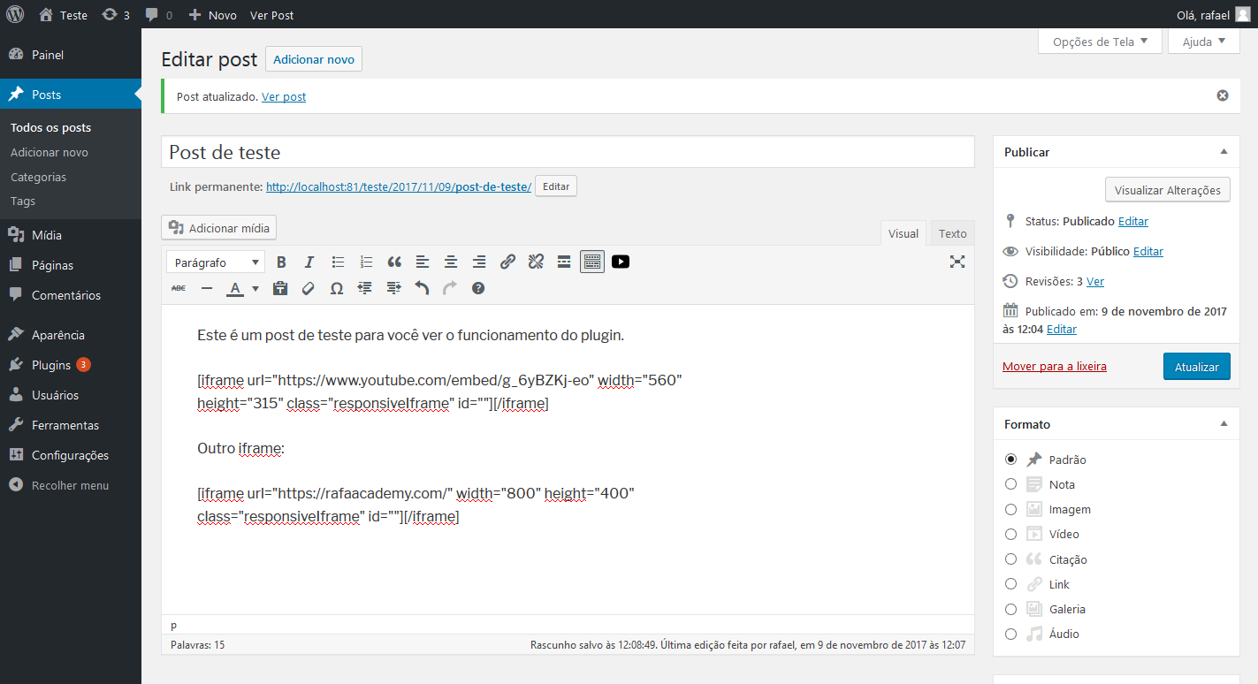Center align the text
The image size is (1258, 684).
point(451,262)
